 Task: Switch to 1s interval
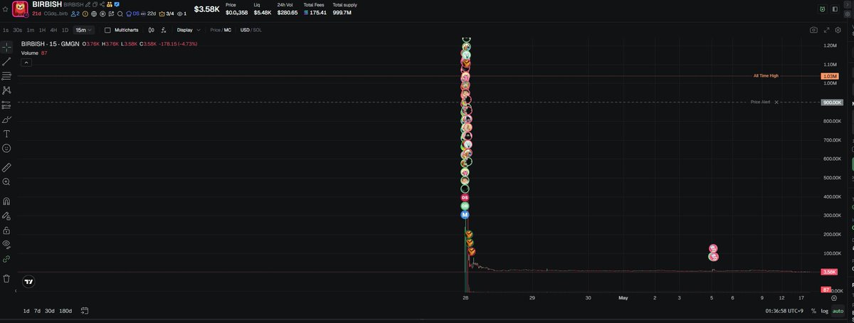pyautogui.click(x=6, y=30)
